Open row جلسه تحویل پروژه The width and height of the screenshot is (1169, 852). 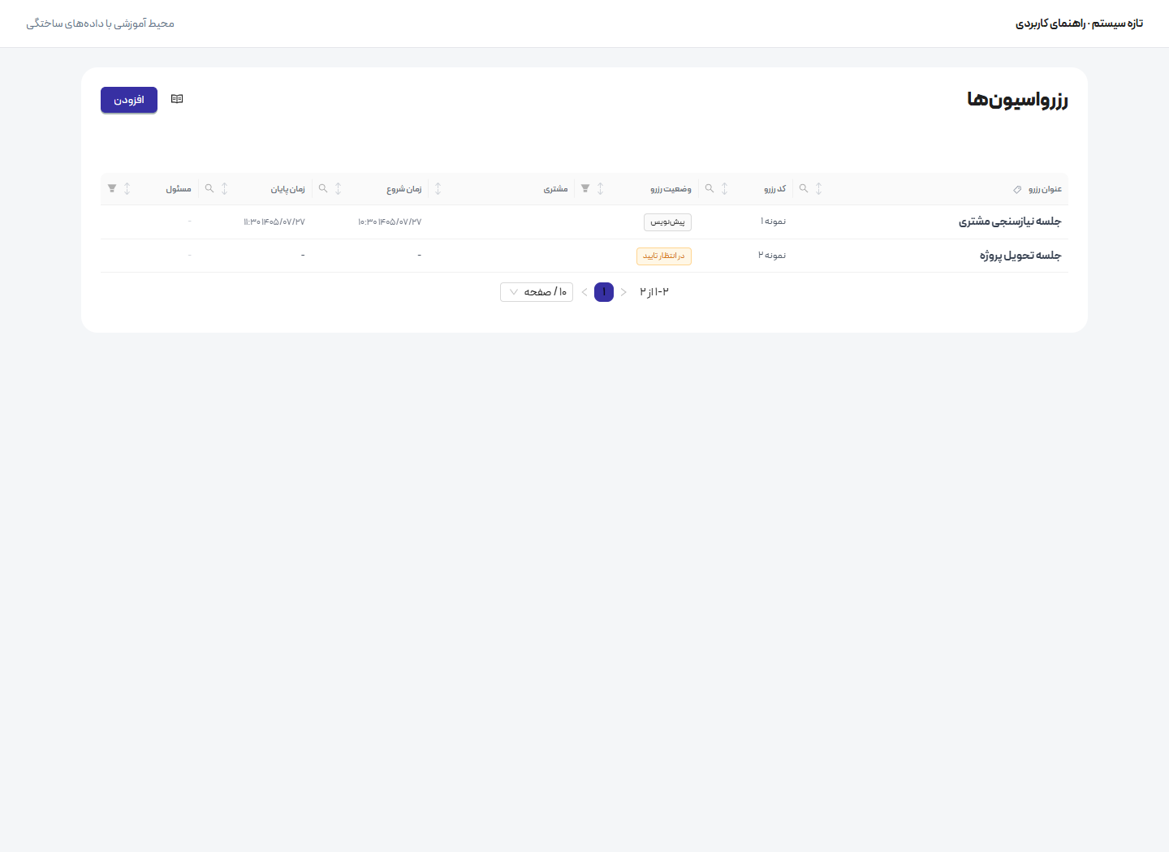coord(584,256)
